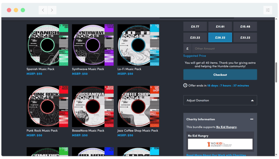Viewport: 279px width, 159px height.
Task: Click the highlighted £28.22 amount
Action: (x=220, y=37)
